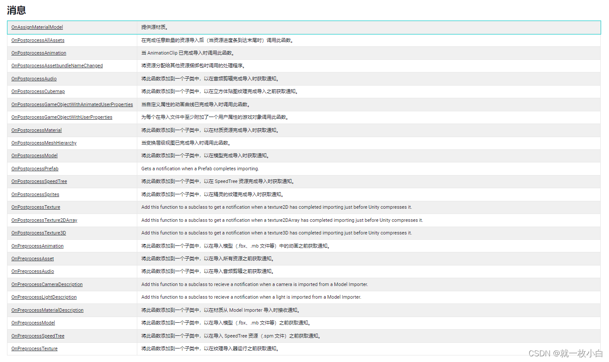Open the OnPreprocessAsset link

[x=32, y=259]
